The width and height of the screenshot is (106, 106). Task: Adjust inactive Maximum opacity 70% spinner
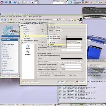coord(82,62)
